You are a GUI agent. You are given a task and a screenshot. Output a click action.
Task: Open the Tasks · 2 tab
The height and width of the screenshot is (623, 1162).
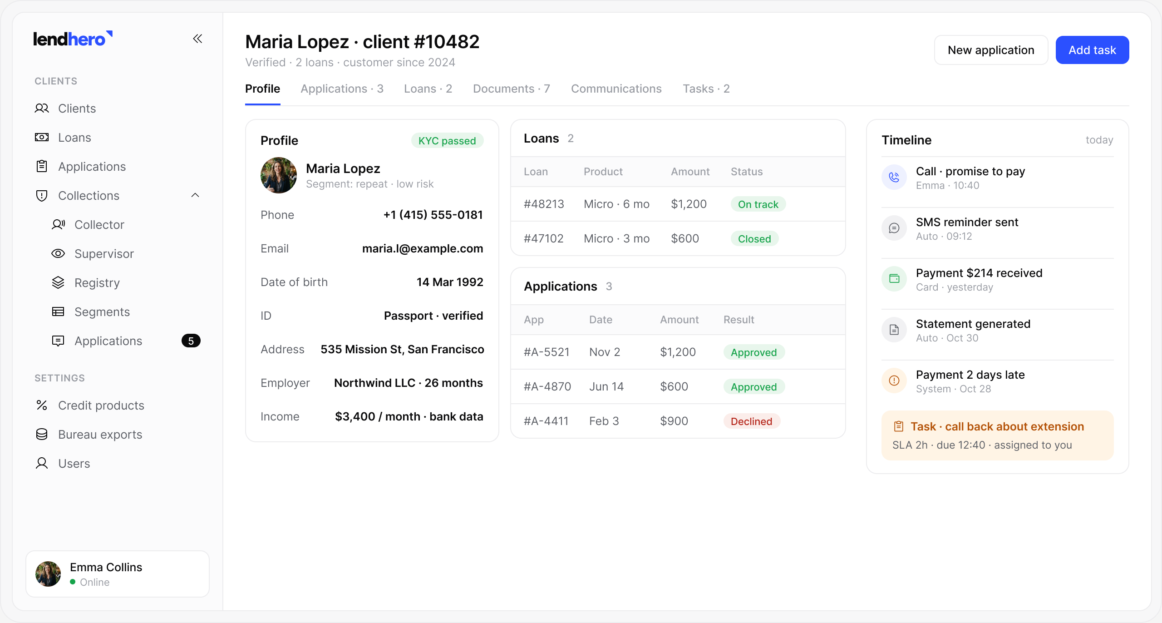coord(706,89)
